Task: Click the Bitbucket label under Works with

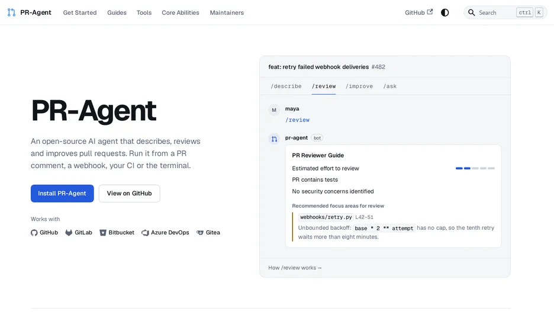Action: coord(121,233)
